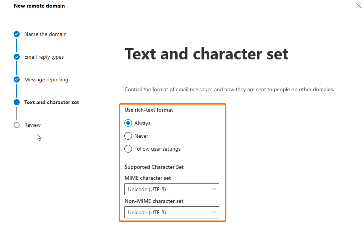Click the large Text and character set heading
The width and height of the screenshot is (364, 229).
tap(206, 54)
